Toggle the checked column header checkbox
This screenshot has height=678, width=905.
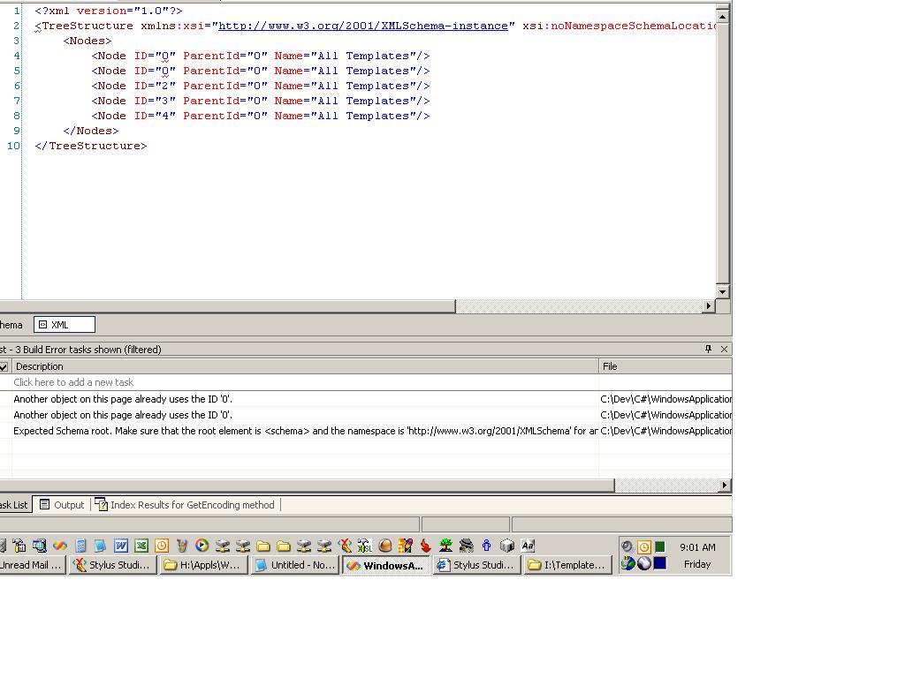(4, 366)
